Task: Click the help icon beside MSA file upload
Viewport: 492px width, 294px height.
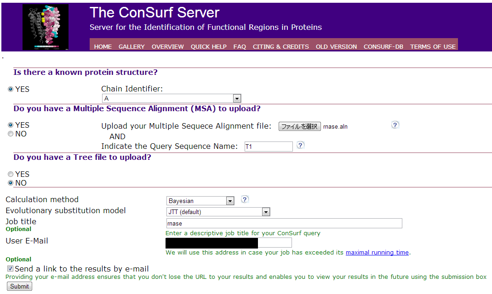Action: pos(395,125)
